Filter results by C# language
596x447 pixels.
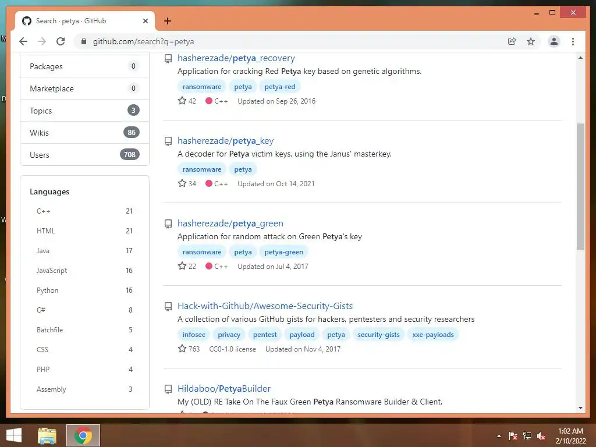(84, 310)
